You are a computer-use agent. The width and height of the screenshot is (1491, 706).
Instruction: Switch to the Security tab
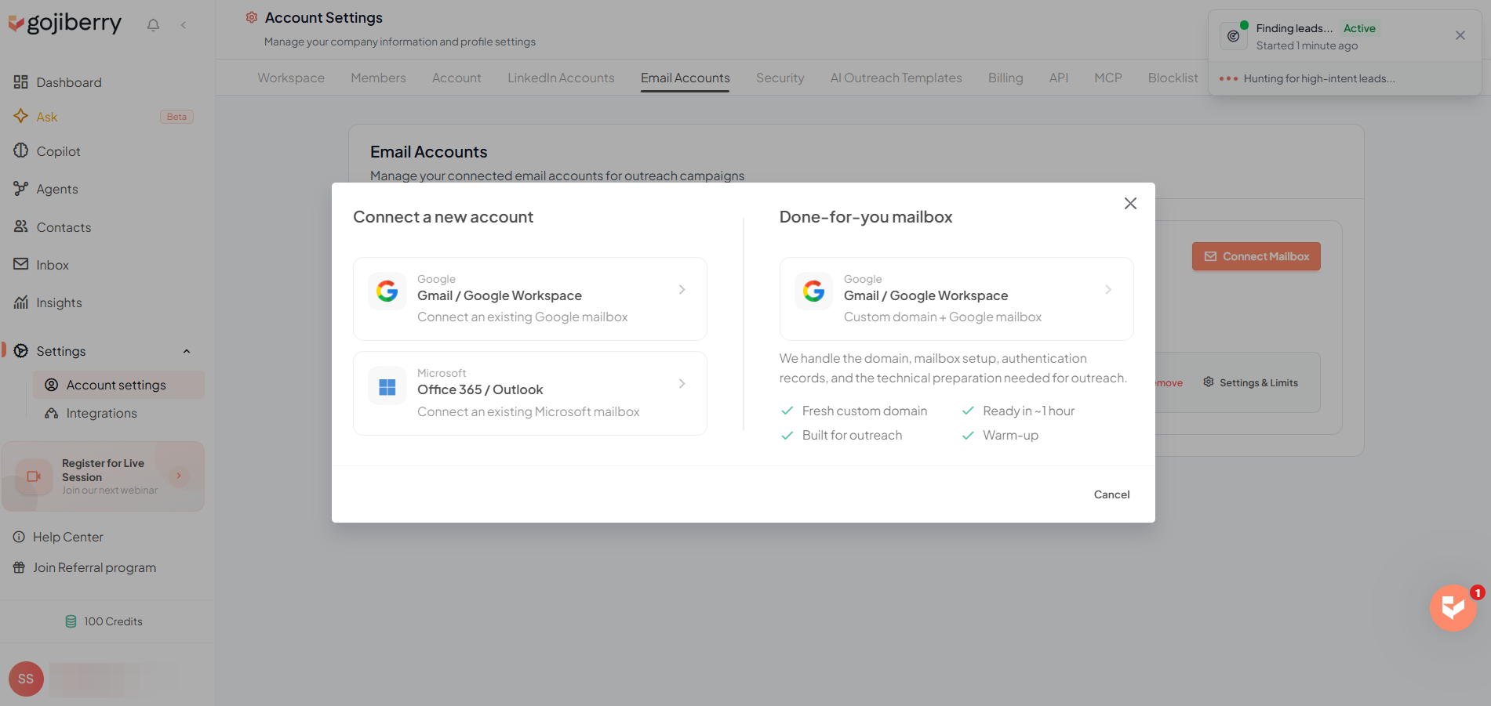pyautogui.click(x=780, y=78)
